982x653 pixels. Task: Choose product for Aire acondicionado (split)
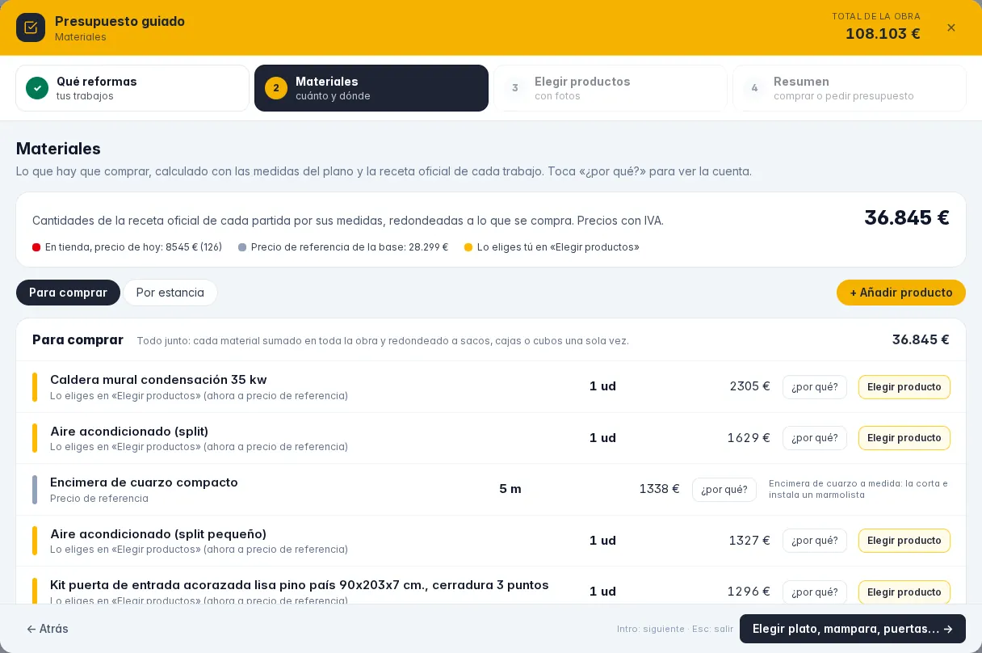click(x=904, y=438)
